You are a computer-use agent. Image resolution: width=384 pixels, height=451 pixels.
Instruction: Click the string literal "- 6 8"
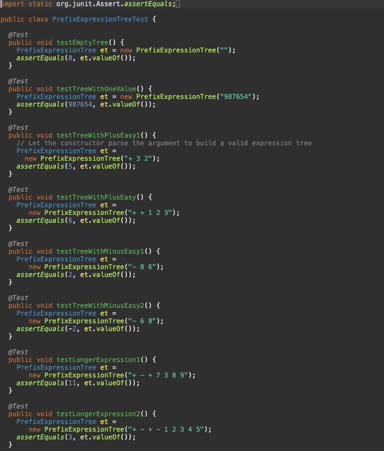coord(142,321)
